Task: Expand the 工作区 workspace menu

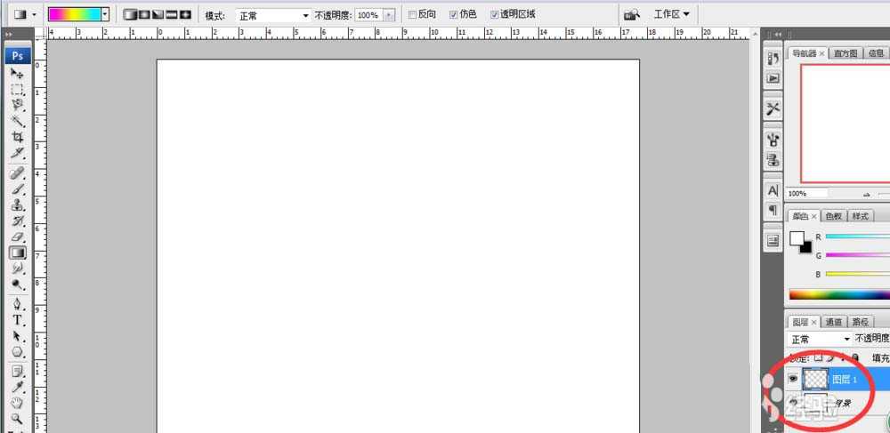Action: tap(671, 15)
